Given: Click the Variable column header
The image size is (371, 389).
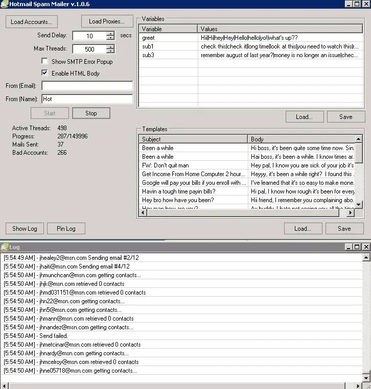Looking at the screenshot, I should point(168,29).
